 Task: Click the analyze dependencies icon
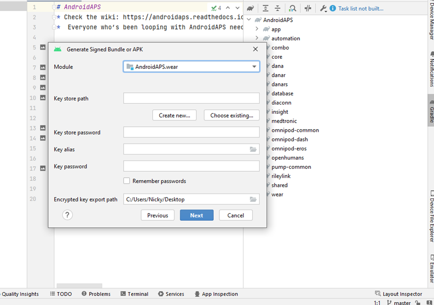point(292,8)
